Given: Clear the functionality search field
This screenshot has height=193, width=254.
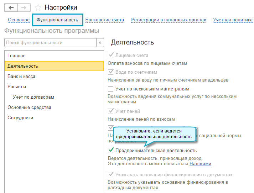Looking at the screenshot, I should (100, 43).
